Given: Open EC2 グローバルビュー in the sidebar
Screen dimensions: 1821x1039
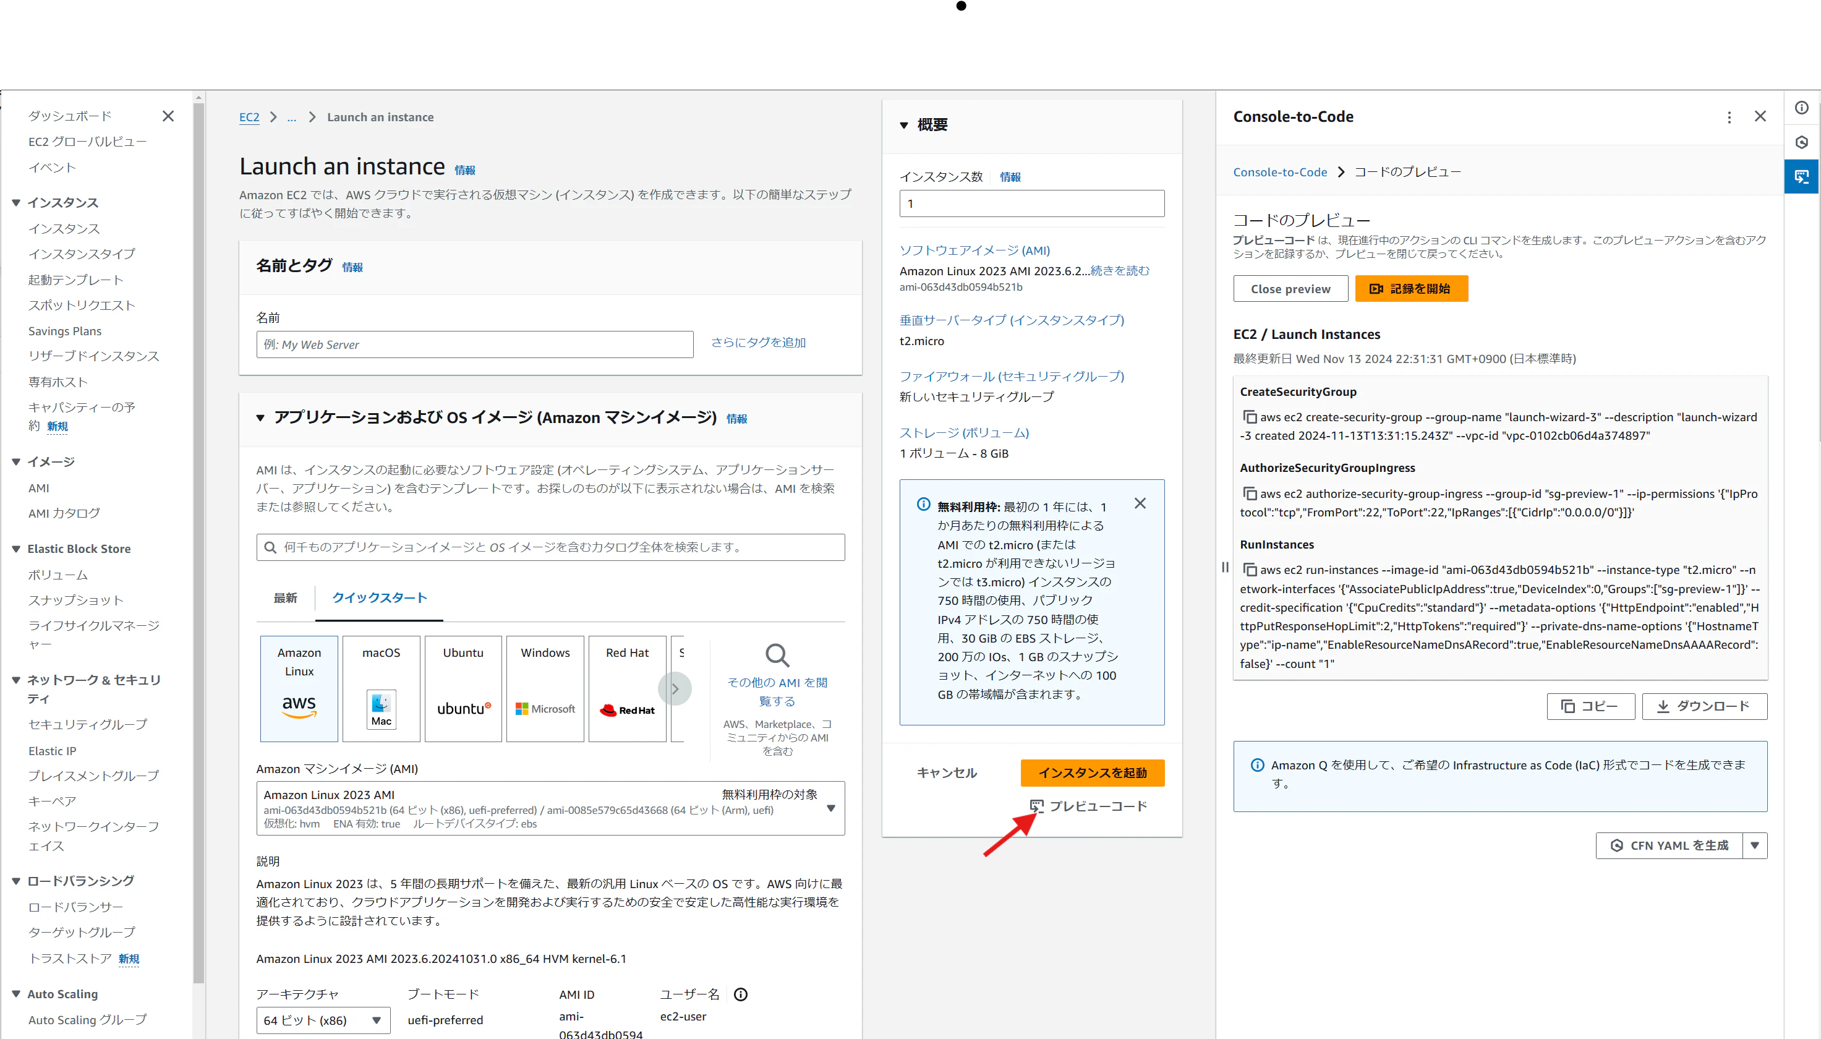Looking at the screenshot, I should (x=88, y=141).
